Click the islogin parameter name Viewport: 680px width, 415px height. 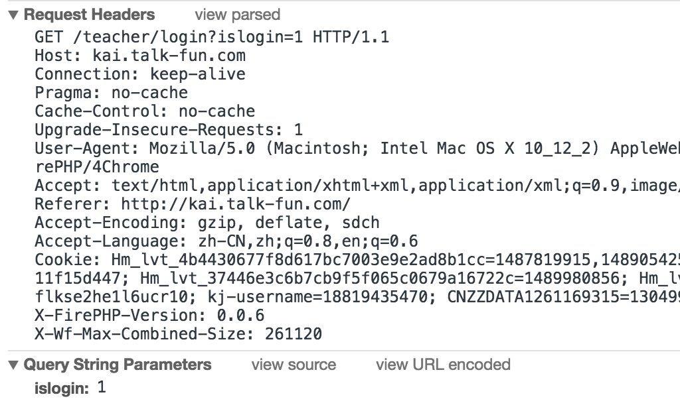[x=62, y=388]
